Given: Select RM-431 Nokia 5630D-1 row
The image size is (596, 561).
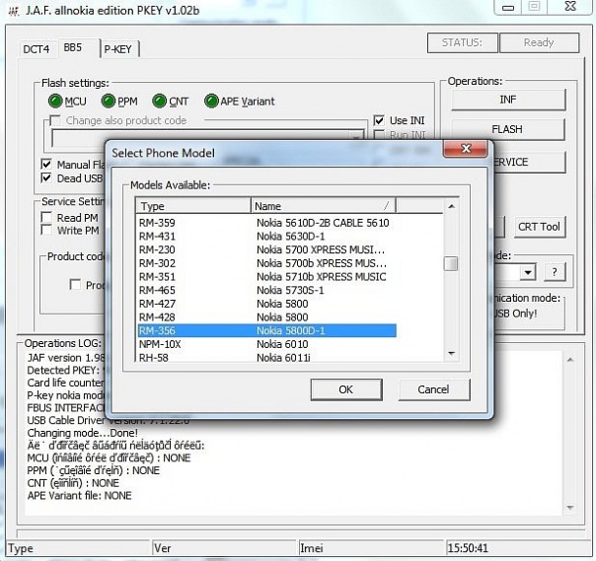Looking at the screenshot, I should click(x=266, y=237).
